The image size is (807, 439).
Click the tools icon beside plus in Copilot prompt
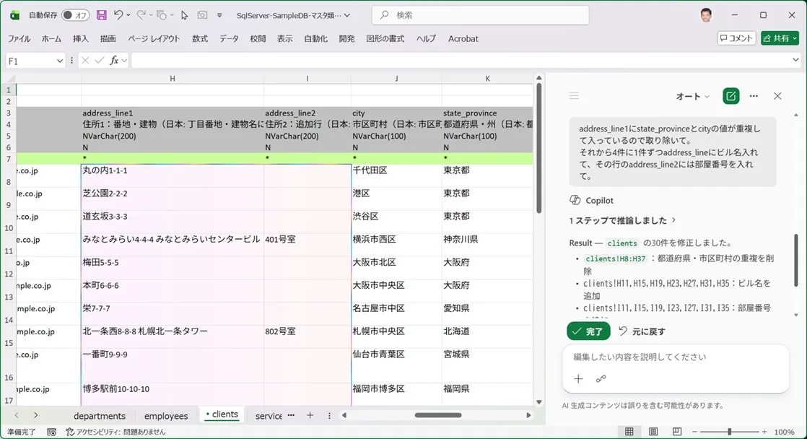601,379
